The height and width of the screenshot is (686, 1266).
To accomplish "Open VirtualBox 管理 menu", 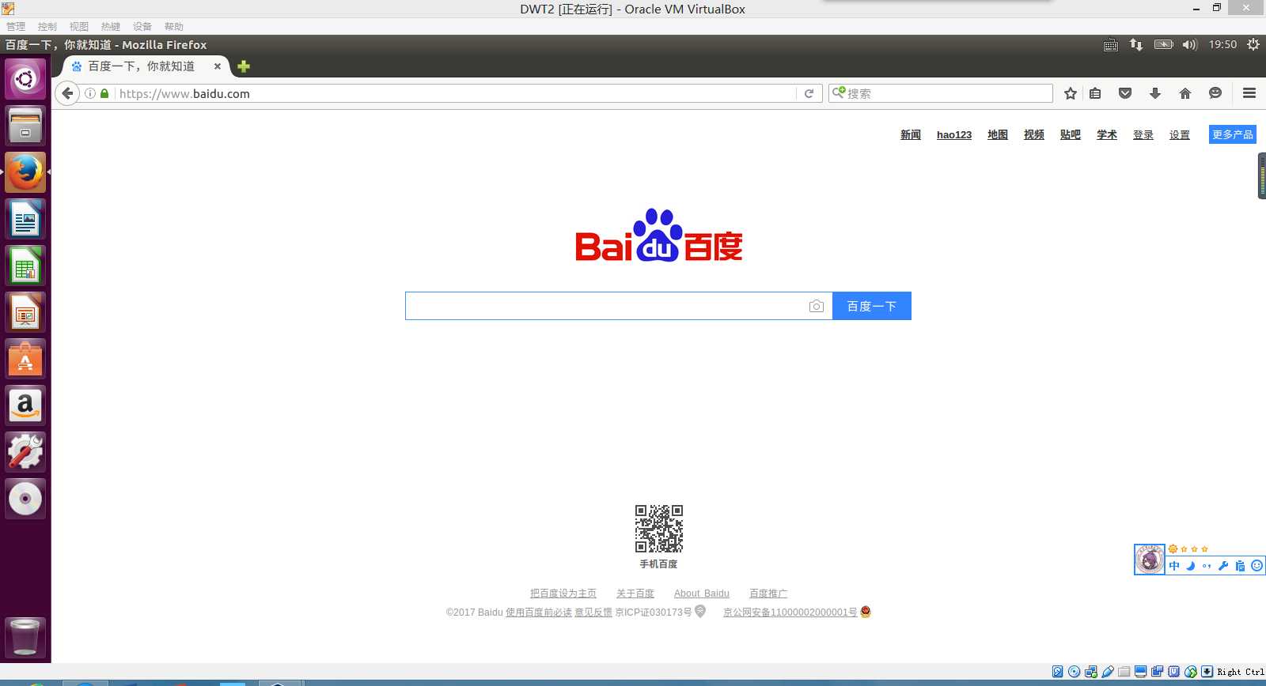I will 16,26.
